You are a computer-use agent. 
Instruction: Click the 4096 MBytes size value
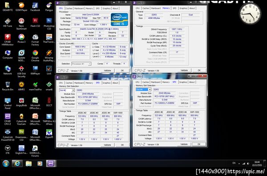pos(154,18)
